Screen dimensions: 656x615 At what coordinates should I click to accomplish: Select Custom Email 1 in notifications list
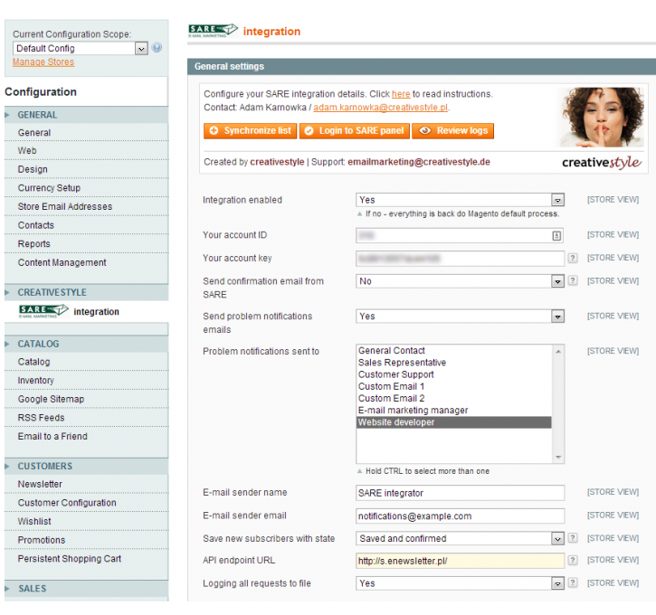[x=454, y=386]
